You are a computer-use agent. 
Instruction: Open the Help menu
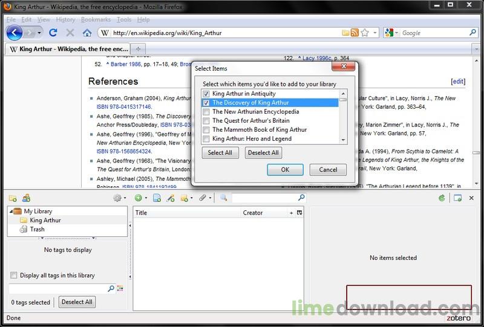(143, 19)
